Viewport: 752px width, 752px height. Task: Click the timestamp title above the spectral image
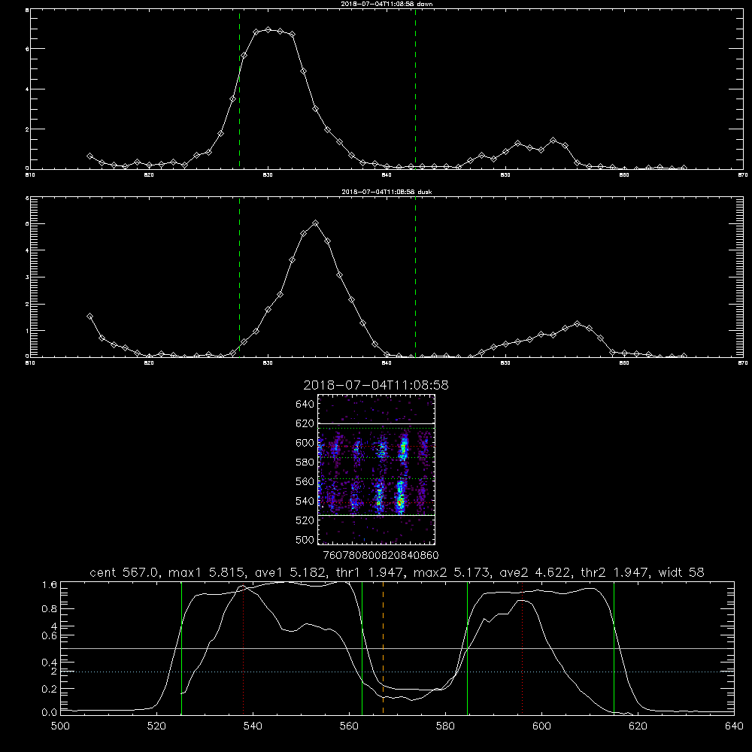(x=376, y=385)
